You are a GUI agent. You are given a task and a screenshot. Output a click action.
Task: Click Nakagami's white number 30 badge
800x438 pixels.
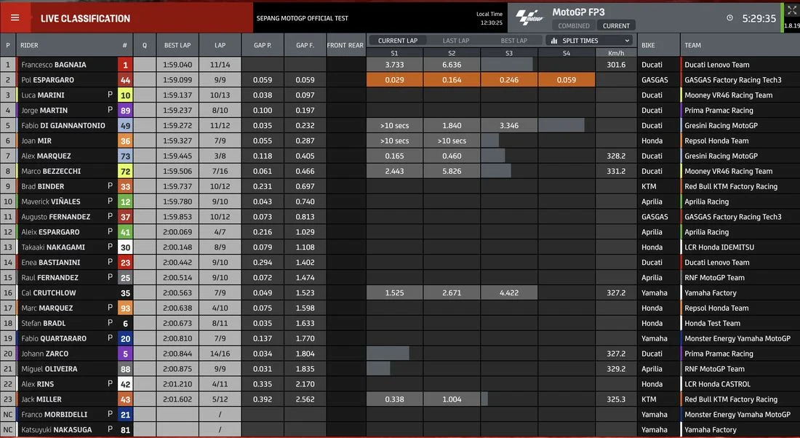(x=125, y=247)
